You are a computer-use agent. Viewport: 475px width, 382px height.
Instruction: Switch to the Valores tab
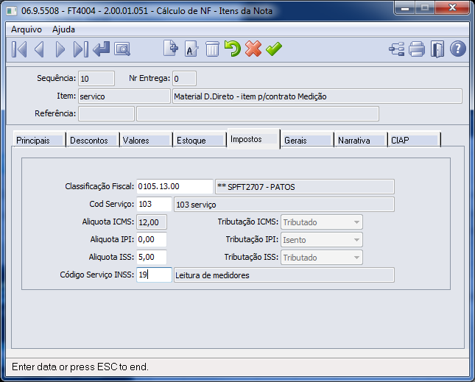(144, 141)
